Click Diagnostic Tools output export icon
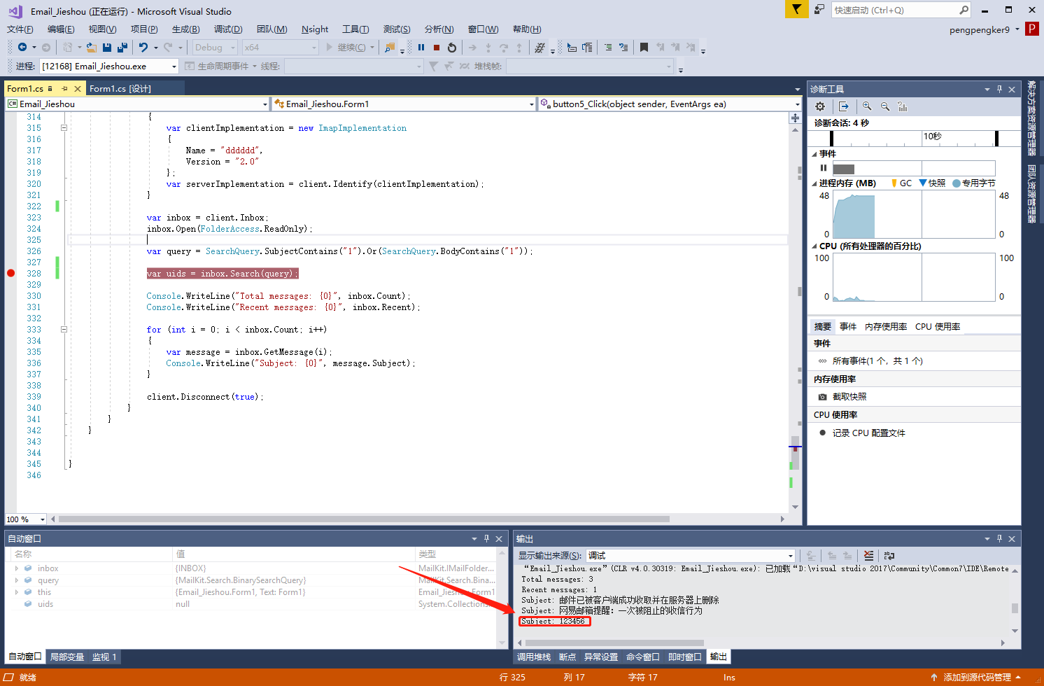Image resolution: width=1044 pixels, height=686 pixels. click(844, 106)
